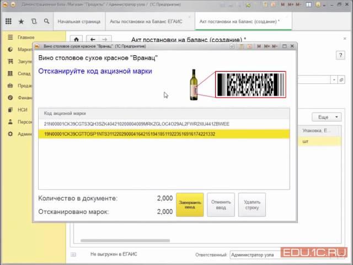Expand the field dropdown arrow in background form
Viewport: 353px width, 265px height.
click(334, 79)
